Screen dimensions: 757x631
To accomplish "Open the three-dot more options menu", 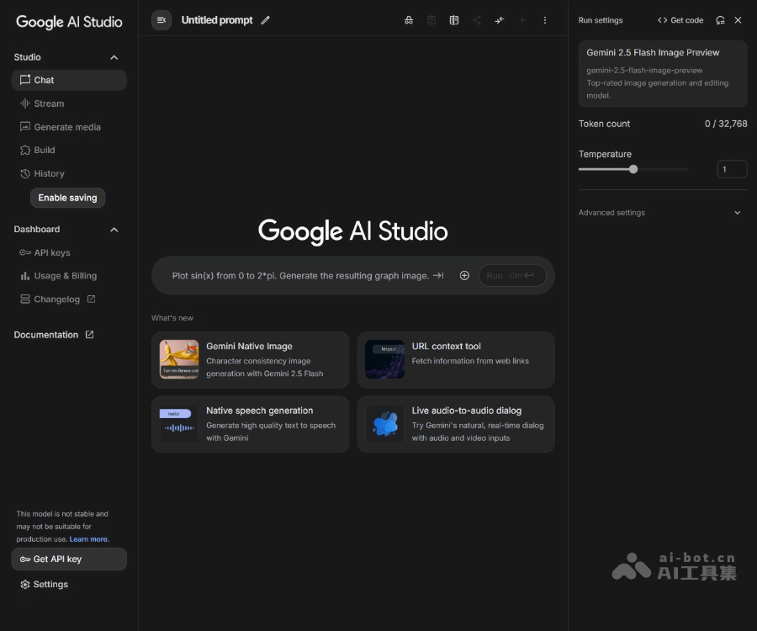I will coord(544,20).
